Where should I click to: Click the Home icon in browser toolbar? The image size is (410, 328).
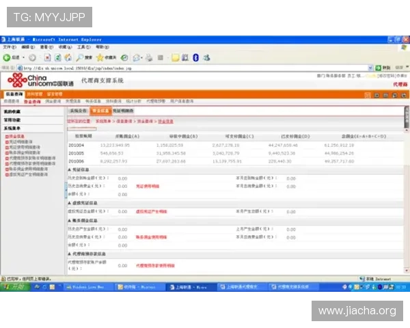click(68, 57)
